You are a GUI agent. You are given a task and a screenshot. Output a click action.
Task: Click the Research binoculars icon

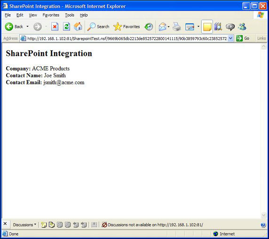(218, 27)
